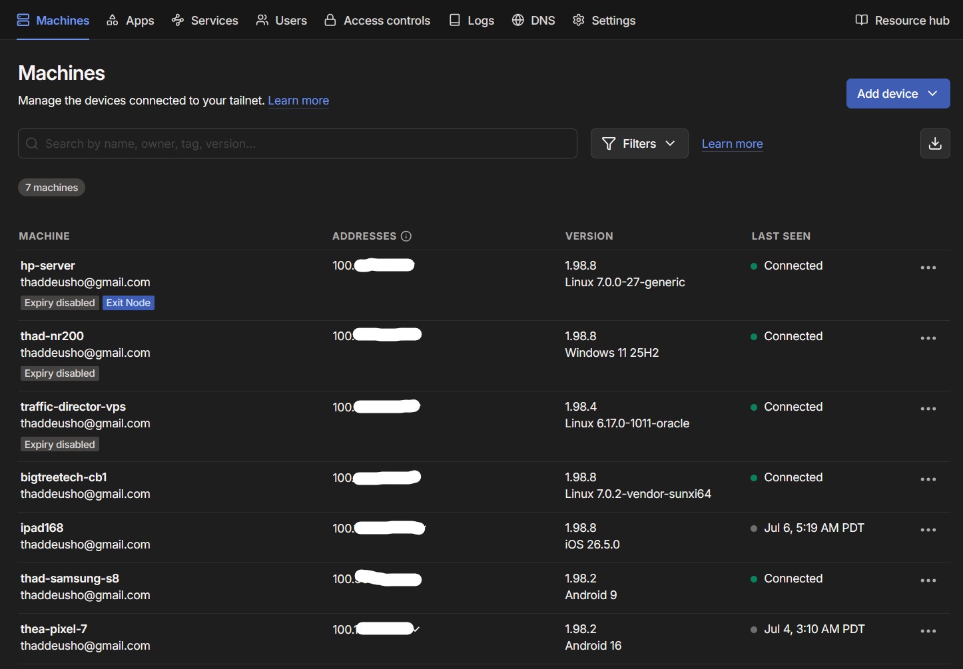This screenshot has height=669, width=963.
Task: Open the DNS tab
Action: (533, 21)
